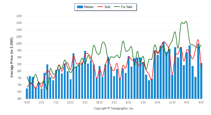Image resolution: width=211 pixels, height=115 pixels.
Task: Click the green For Sale legend line icon
Action: [118, 7]
